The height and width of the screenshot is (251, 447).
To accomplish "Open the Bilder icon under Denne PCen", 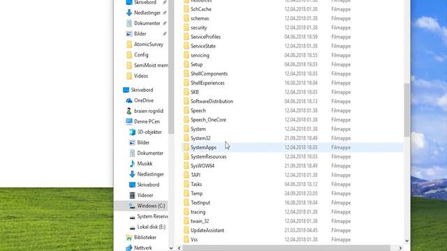I will coord(132,142).
